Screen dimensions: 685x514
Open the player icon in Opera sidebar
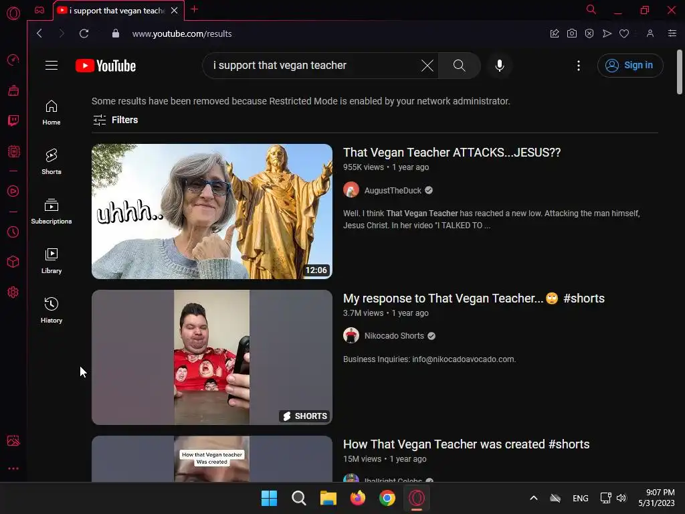click(x=13, y=191)
